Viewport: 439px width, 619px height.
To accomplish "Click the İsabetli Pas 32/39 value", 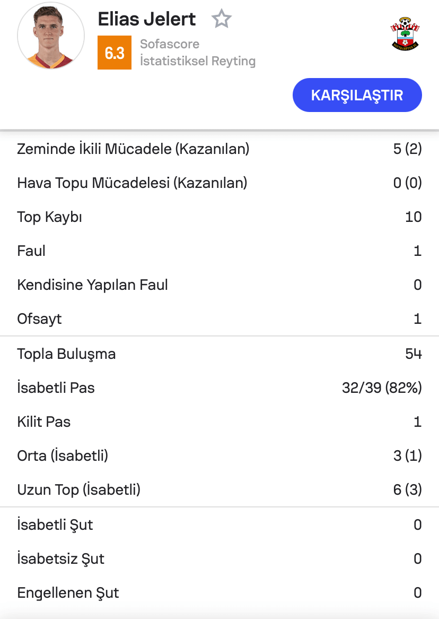I will pos(382,388).
